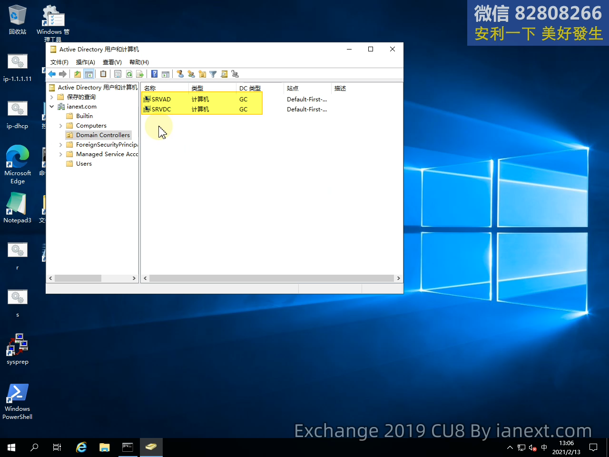Screen dimensions: 609x457
Task: Open the 帮助(H) menu
Action: [x=139, y=62]
